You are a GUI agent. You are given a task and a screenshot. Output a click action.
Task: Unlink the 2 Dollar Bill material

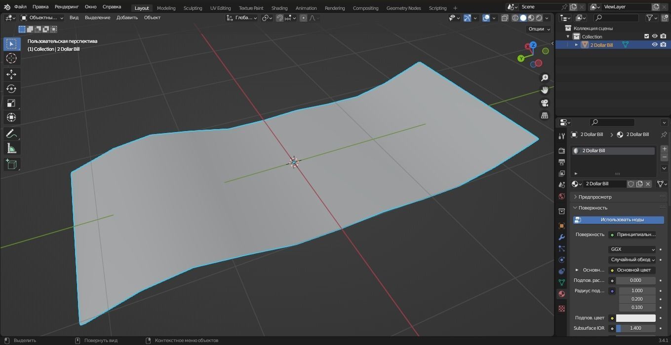coord(648,184)
